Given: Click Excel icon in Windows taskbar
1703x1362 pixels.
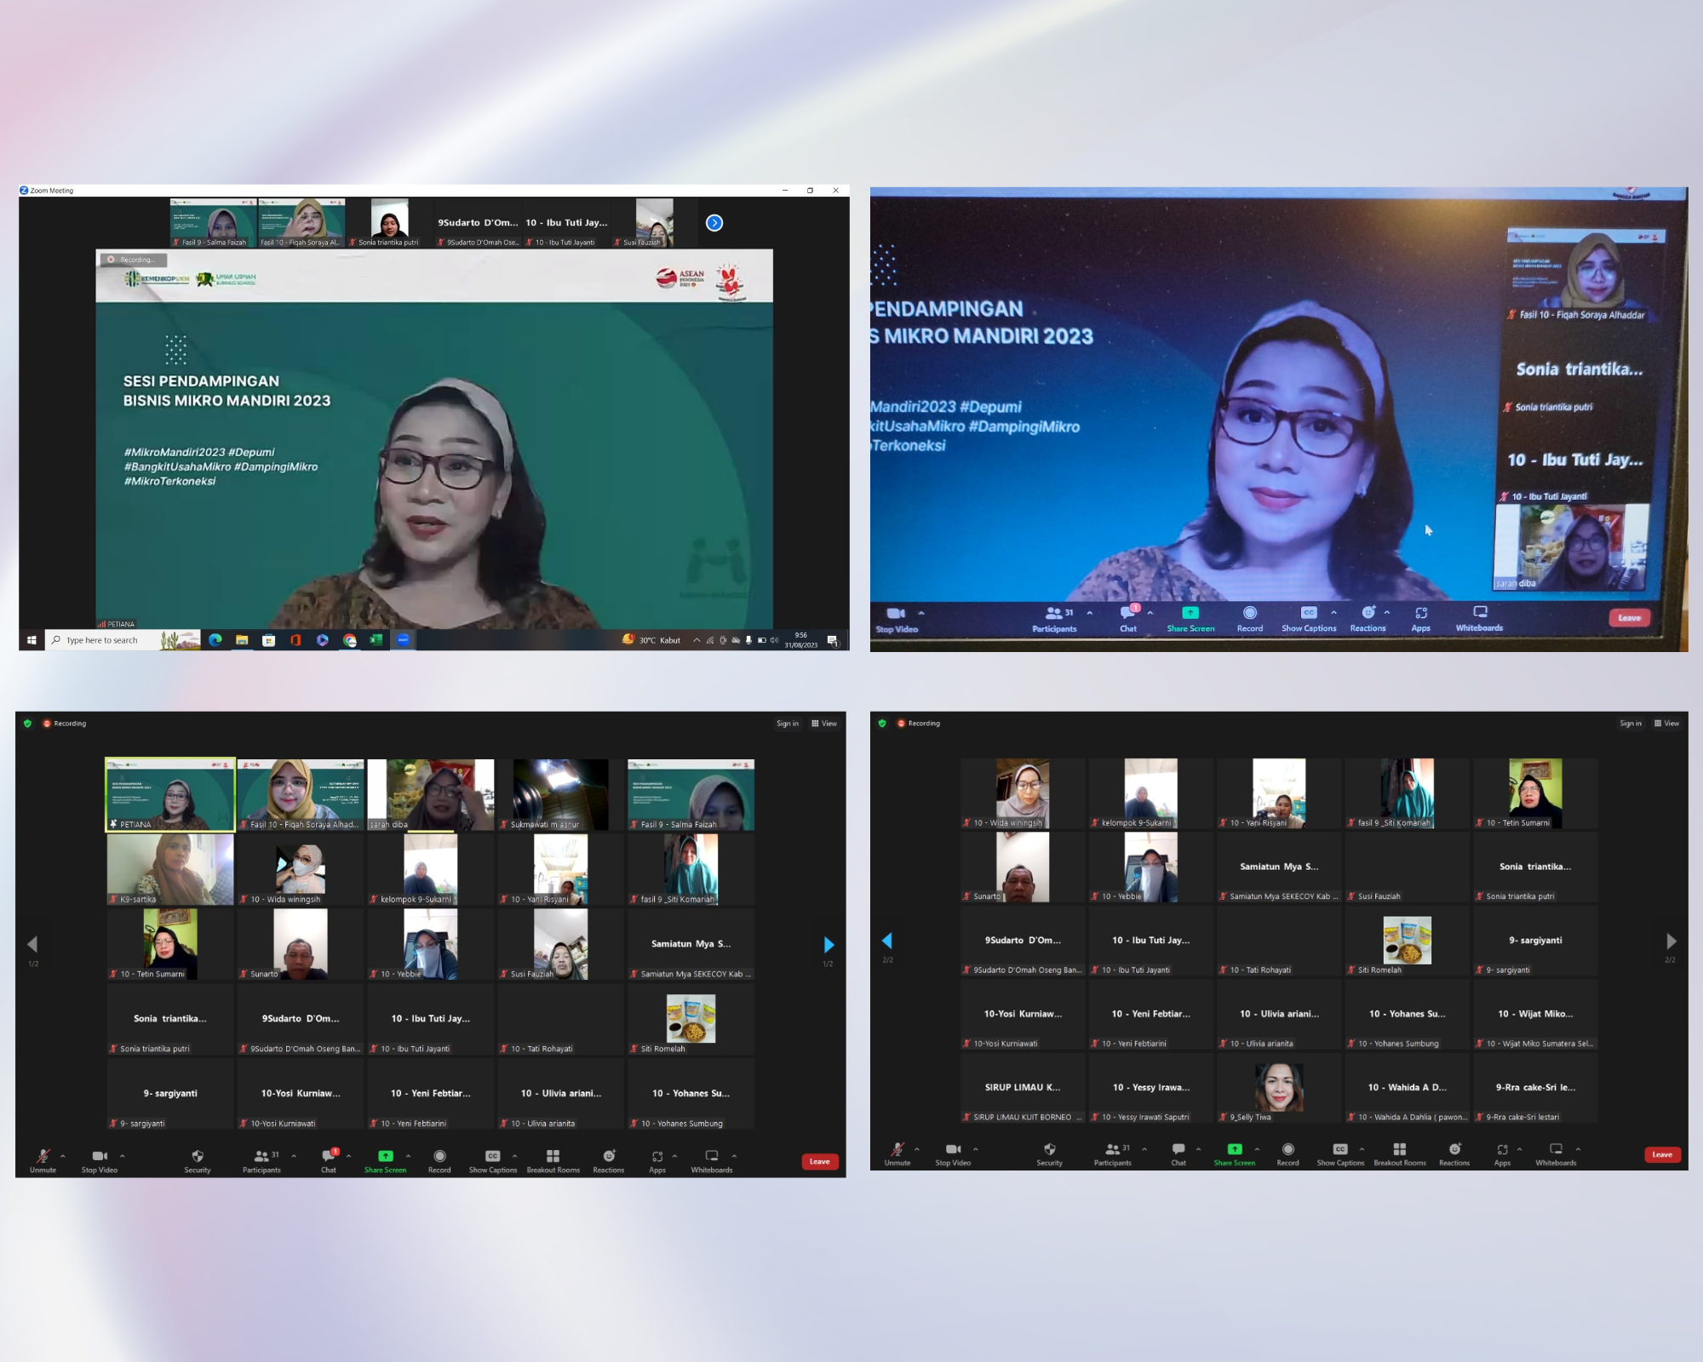Looking at the screenshot, I should click(x=376, y=640).
